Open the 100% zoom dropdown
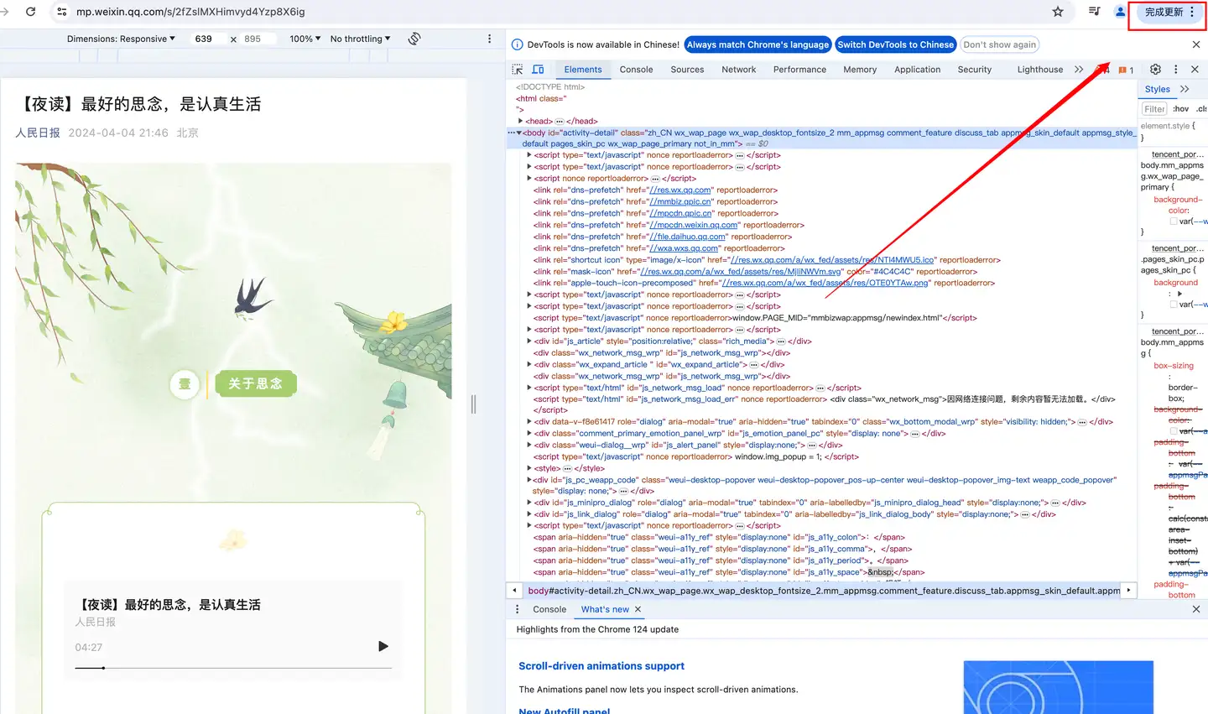The height and width of the screenshot is (714, 1208). pos(305,39)
